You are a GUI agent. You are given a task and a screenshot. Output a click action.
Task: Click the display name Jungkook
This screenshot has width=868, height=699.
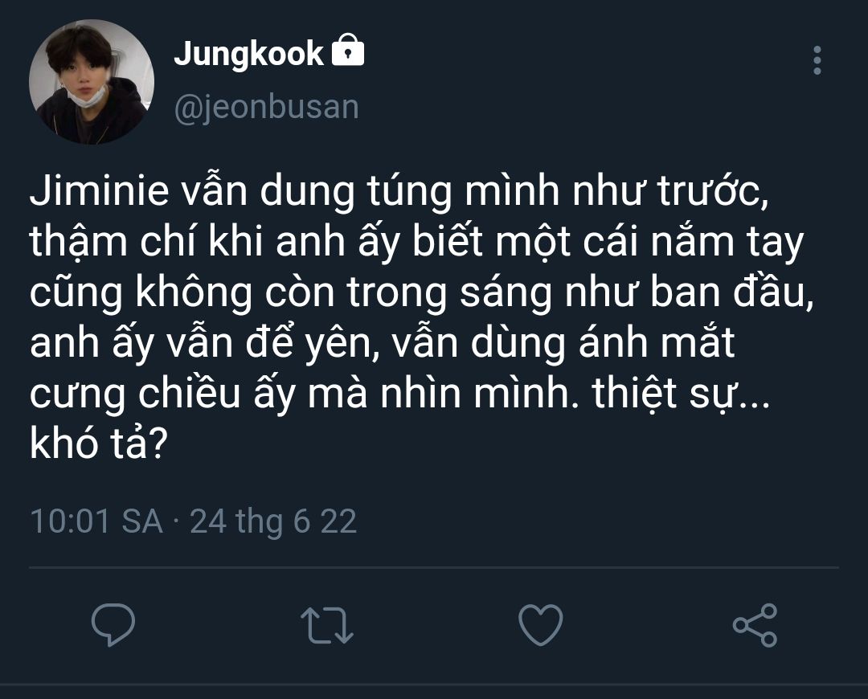[x=248, y=54]
